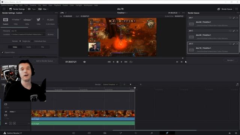Switch to the Fairlight page
This screenshot has height=135, width=240.
[151, 133]
